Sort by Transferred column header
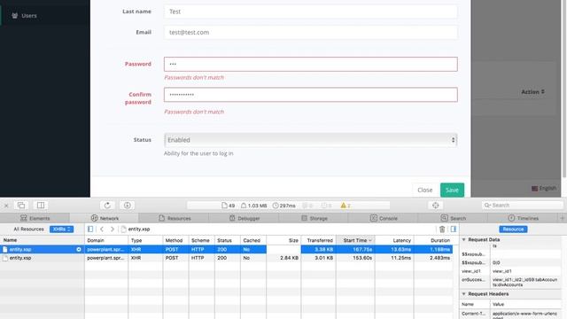Viewport: 567px width, 319px height. 319,240
